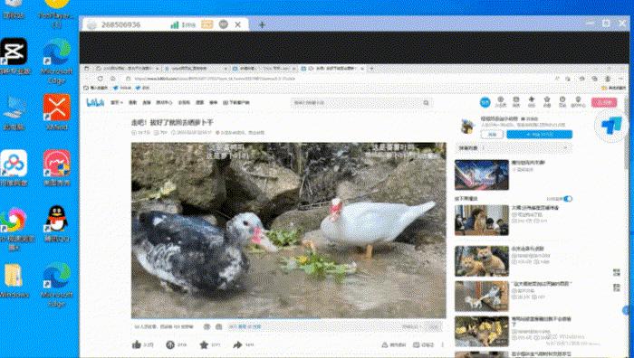This screenshot has width=634, height=358.
Task: Share the video with arrow icon
Action: click(237, 344)
